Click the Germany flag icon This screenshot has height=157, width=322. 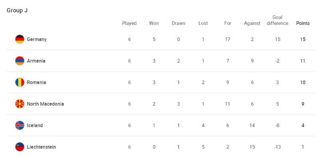pyautogui.click(x=20, y=39)
